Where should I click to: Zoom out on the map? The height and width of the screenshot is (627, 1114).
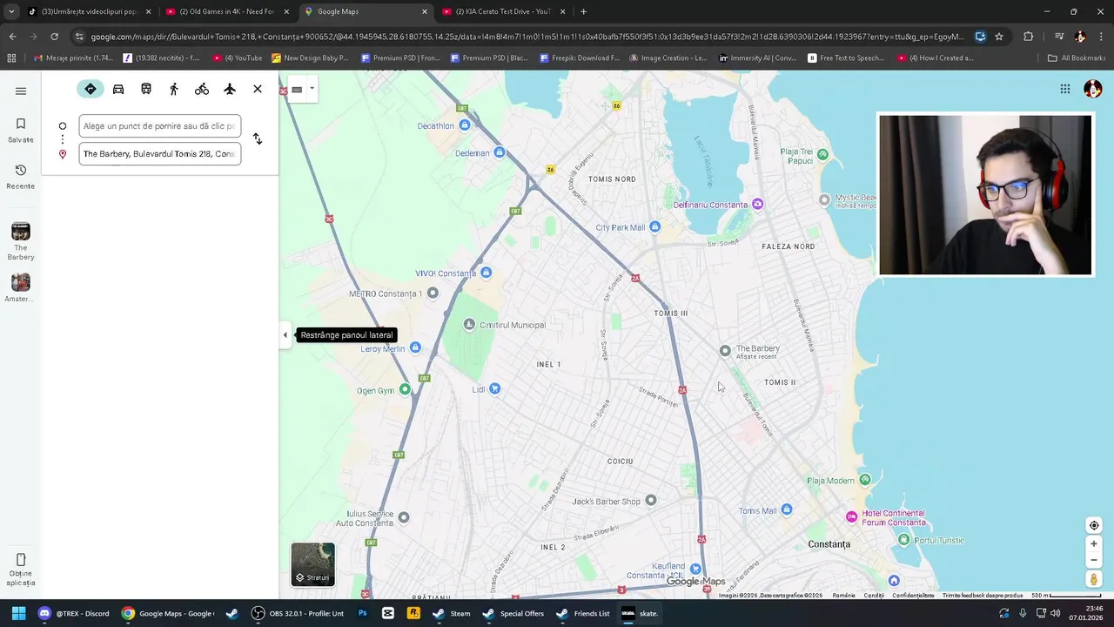point(1094,560)
